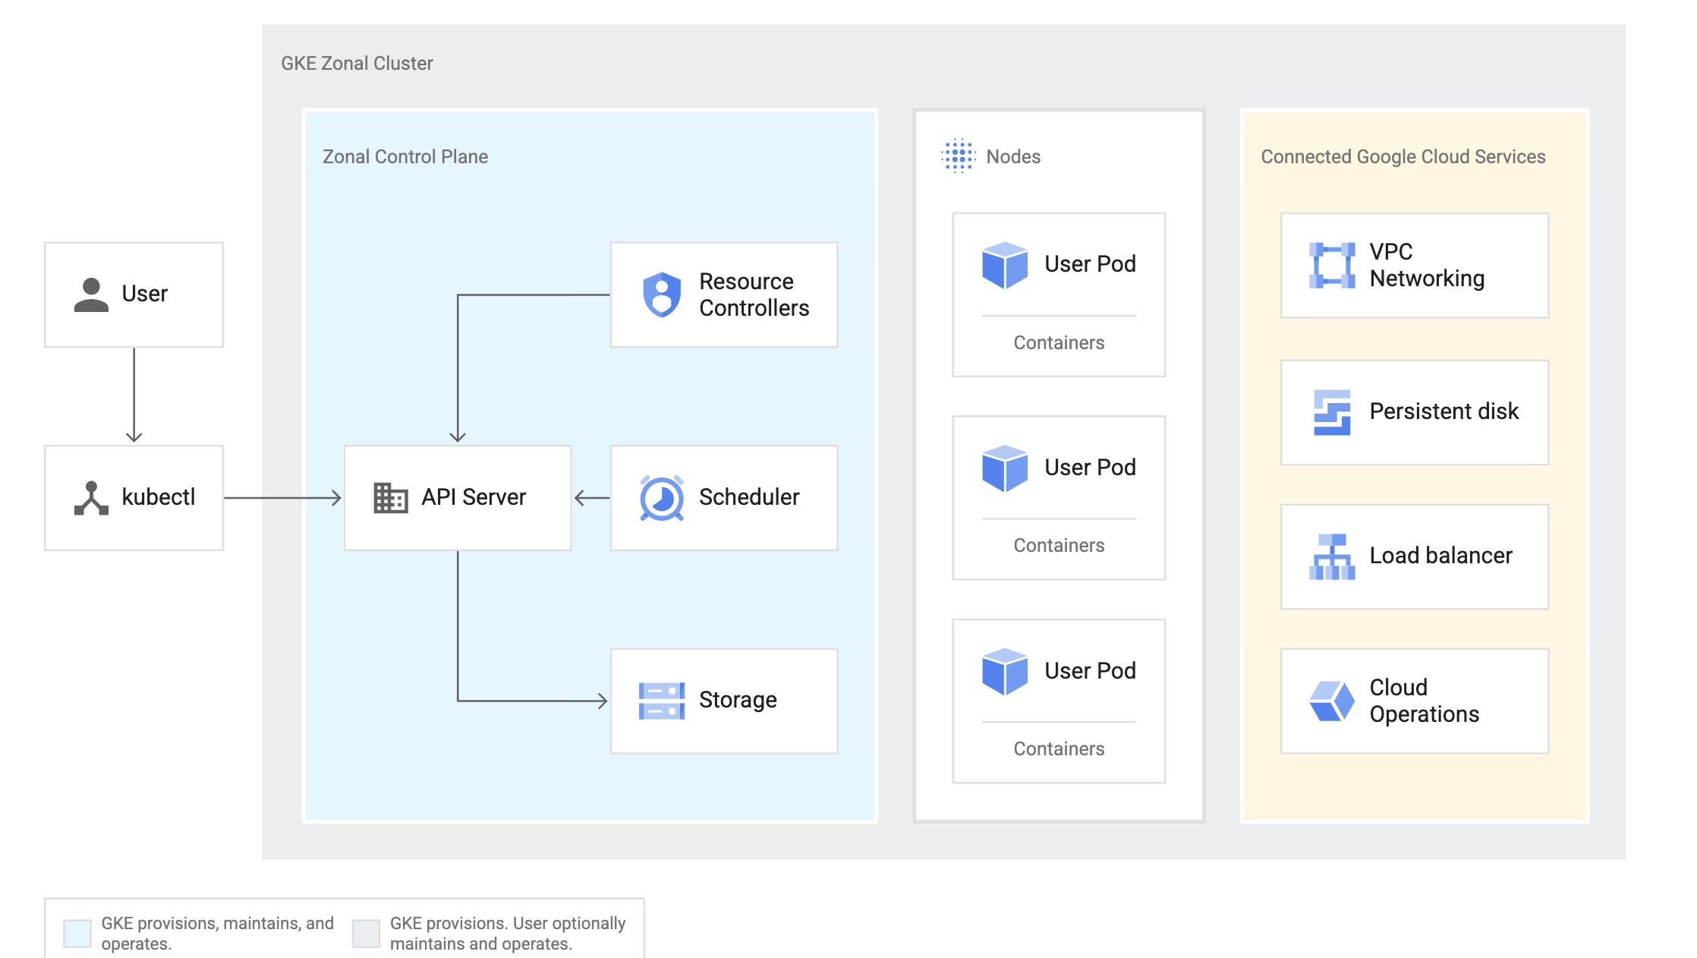
Task: Click "User Pod" text in middle pod
Action: [x=1090, y=468]
